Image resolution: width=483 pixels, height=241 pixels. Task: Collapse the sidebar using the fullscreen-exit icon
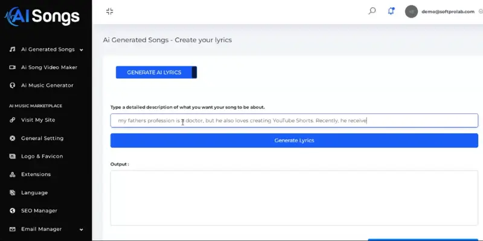point(110,11)
